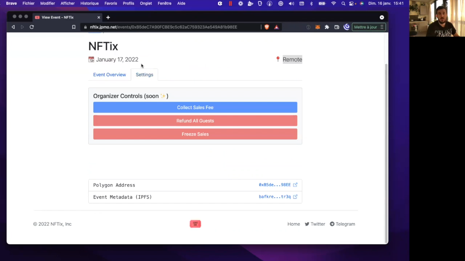The image size is (465, 261).
Task: Bookmark this page with the bookmark icon
Action: [74, 27]
